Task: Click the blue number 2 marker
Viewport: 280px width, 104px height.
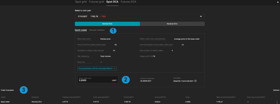Action: point(126,80)
